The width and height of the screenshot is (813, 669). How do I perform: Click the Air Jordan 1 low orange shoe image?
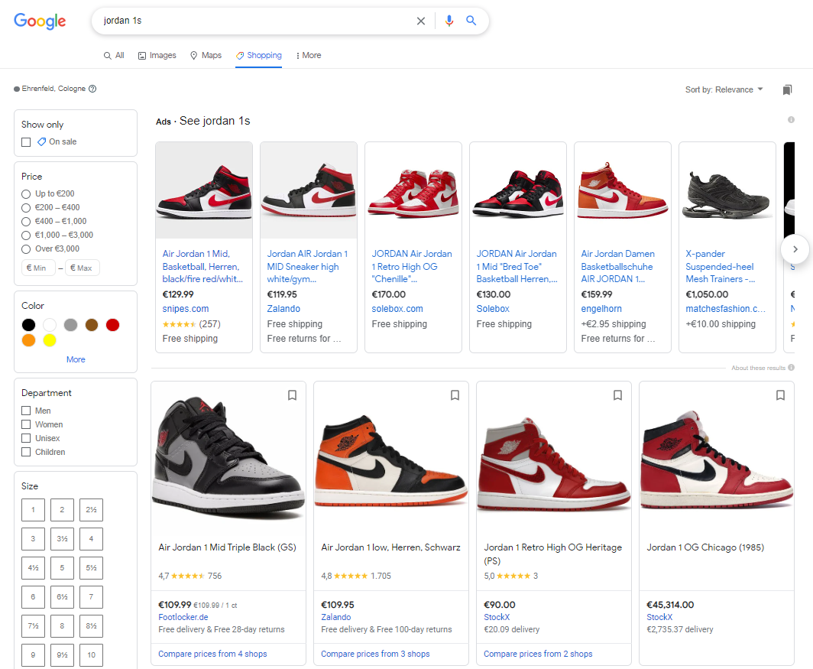tap(391, 460)
